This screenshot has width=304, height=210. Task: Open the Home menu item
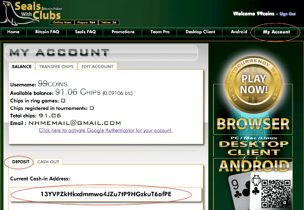[13, 32]
